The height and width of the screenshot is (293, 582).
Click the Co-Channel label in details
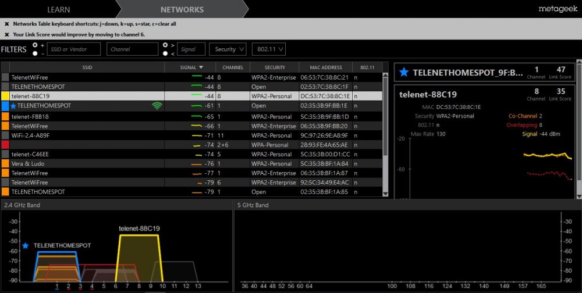pyautogui.click(x=523, y=116)
